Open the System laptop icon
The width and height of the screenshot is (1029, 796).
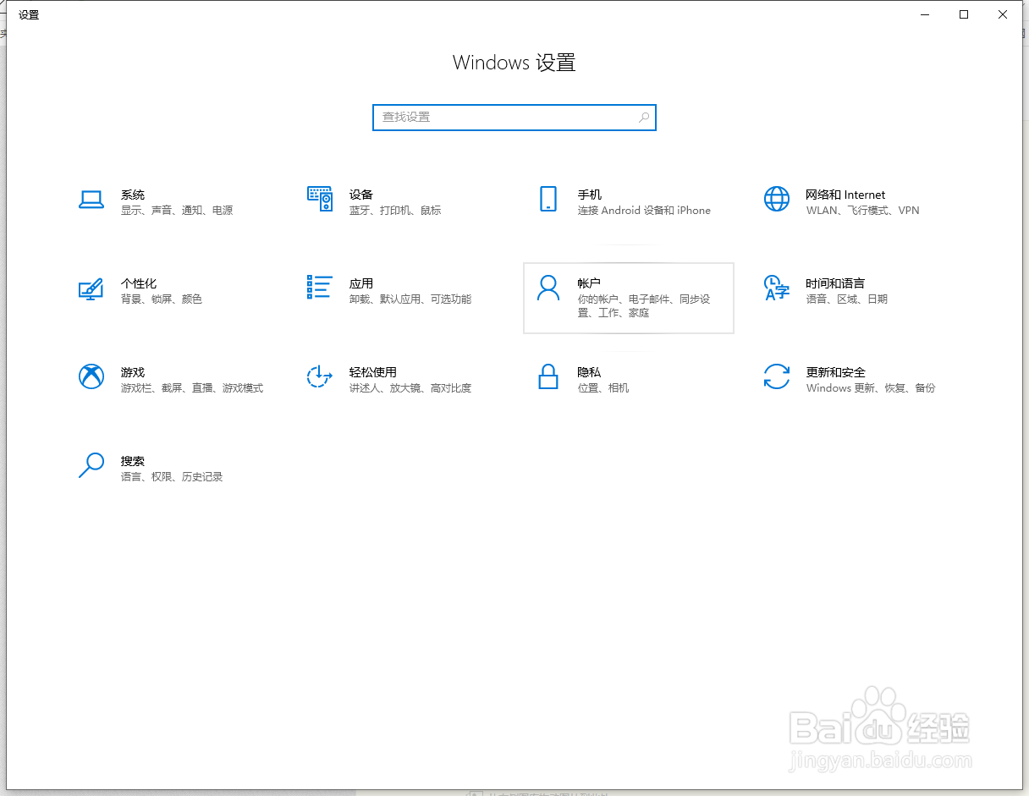point(91,200)
